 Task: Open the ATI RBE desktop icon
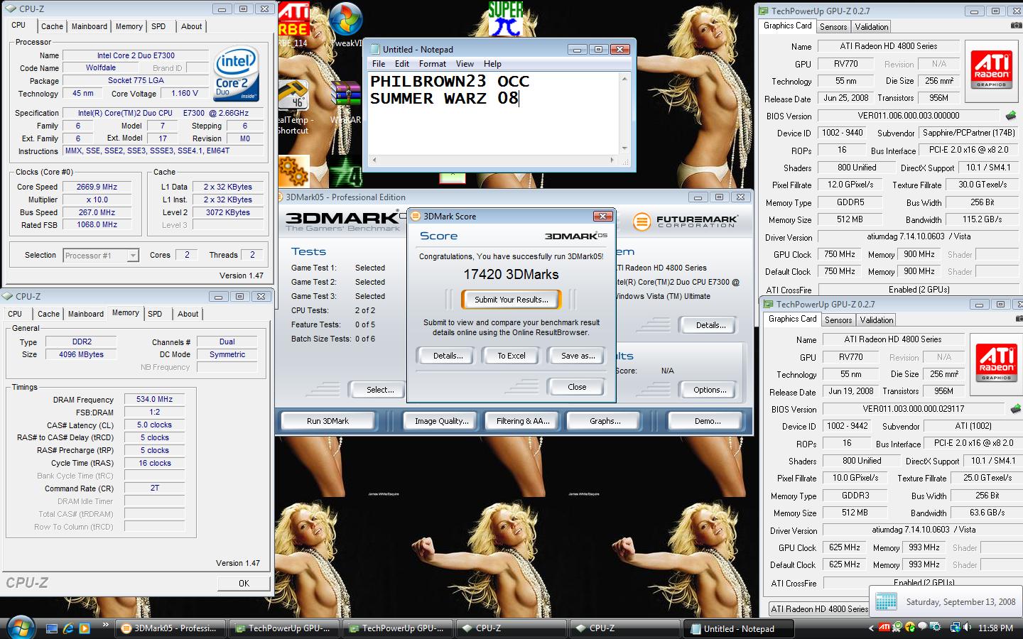[293, 23]
